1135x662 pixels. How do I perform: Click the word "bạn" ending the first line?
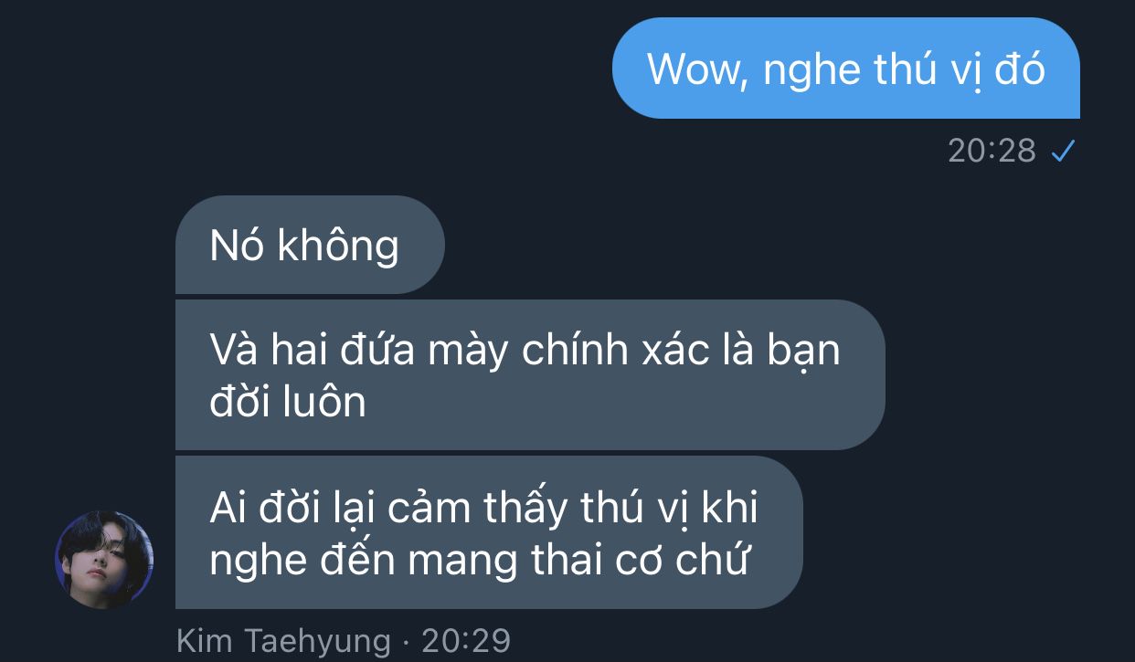(x=801, y=352)
